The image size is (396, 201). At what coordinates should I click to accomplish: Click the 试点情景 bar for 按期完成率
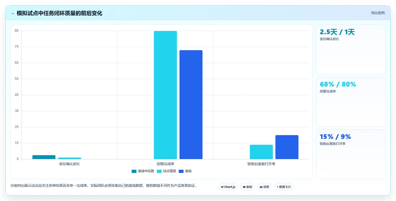165,95
